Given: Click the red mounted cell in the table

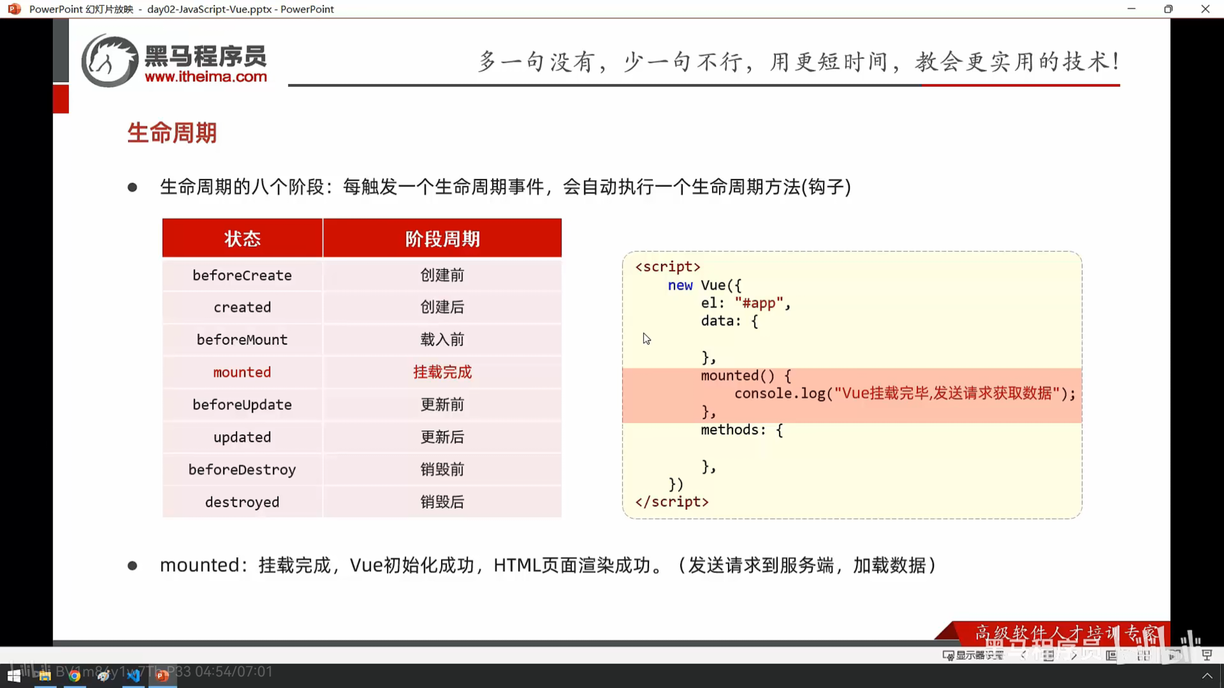Looking at the screenshot, I should tap(242, 372).
